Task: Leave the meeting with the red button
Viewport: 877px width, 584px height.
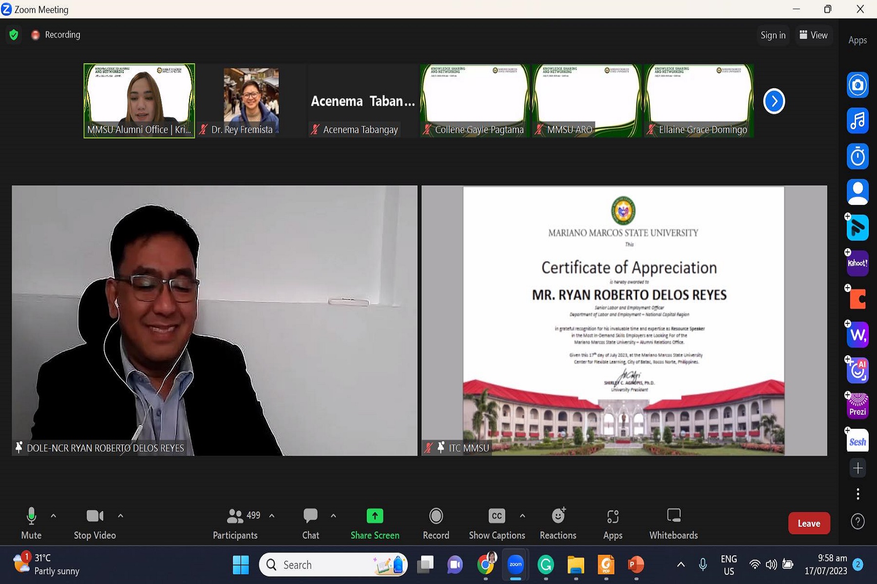Action: 809,523
